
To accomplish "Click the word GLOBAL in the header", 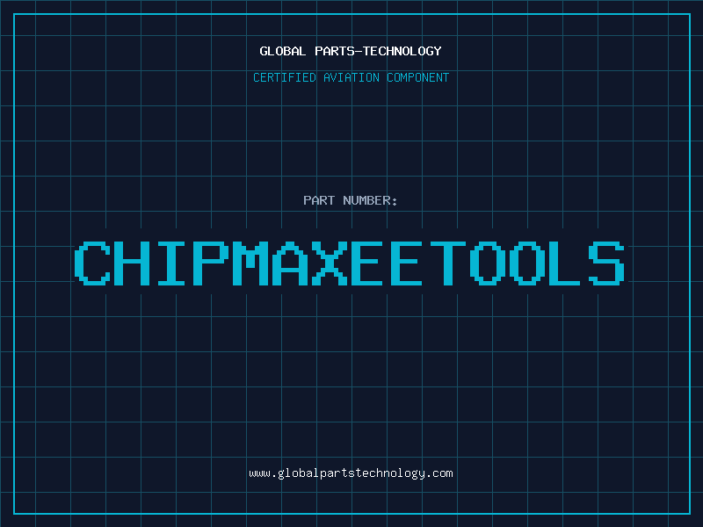I will [283, 51].
